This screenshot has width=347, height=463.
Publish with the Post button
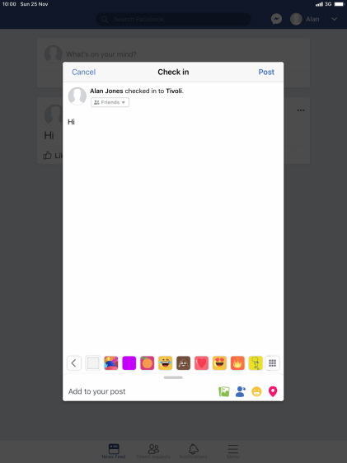(x=266, y=72)
